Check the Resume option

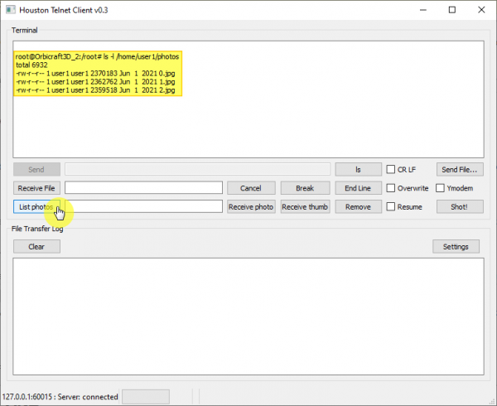(391, 206)
